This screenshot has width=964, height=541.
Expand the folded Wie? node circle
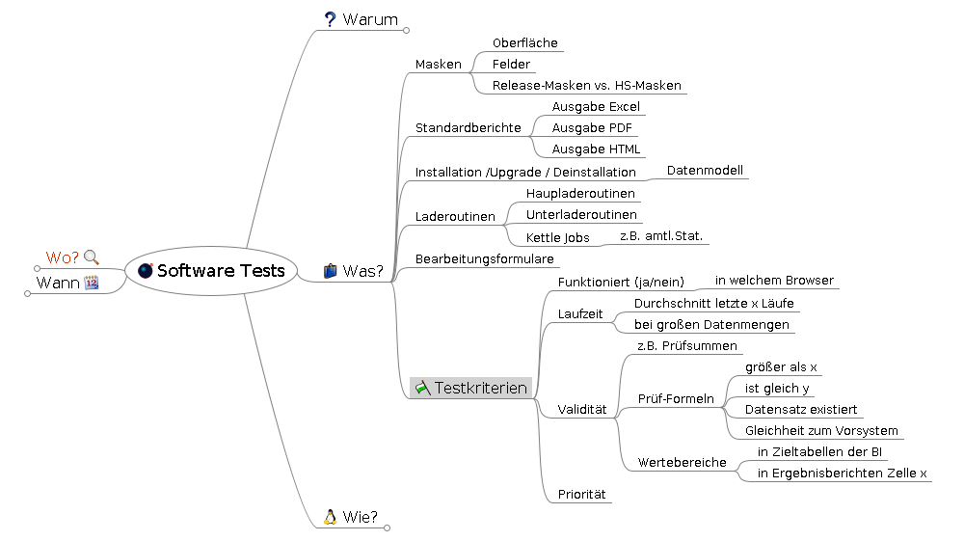click(387, 527)
